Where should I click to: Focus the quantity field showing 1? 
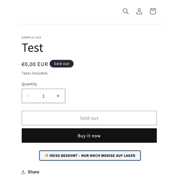tap(43, 96)
